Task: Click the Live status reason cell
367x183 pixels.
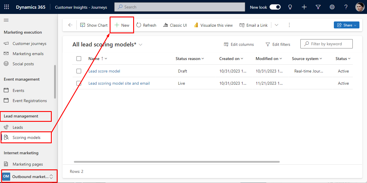Action: pos(181,83)
